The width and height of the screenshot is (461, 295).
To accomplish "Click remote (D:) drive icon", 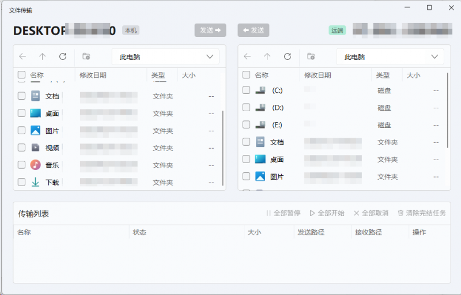I will pos(260,108).
